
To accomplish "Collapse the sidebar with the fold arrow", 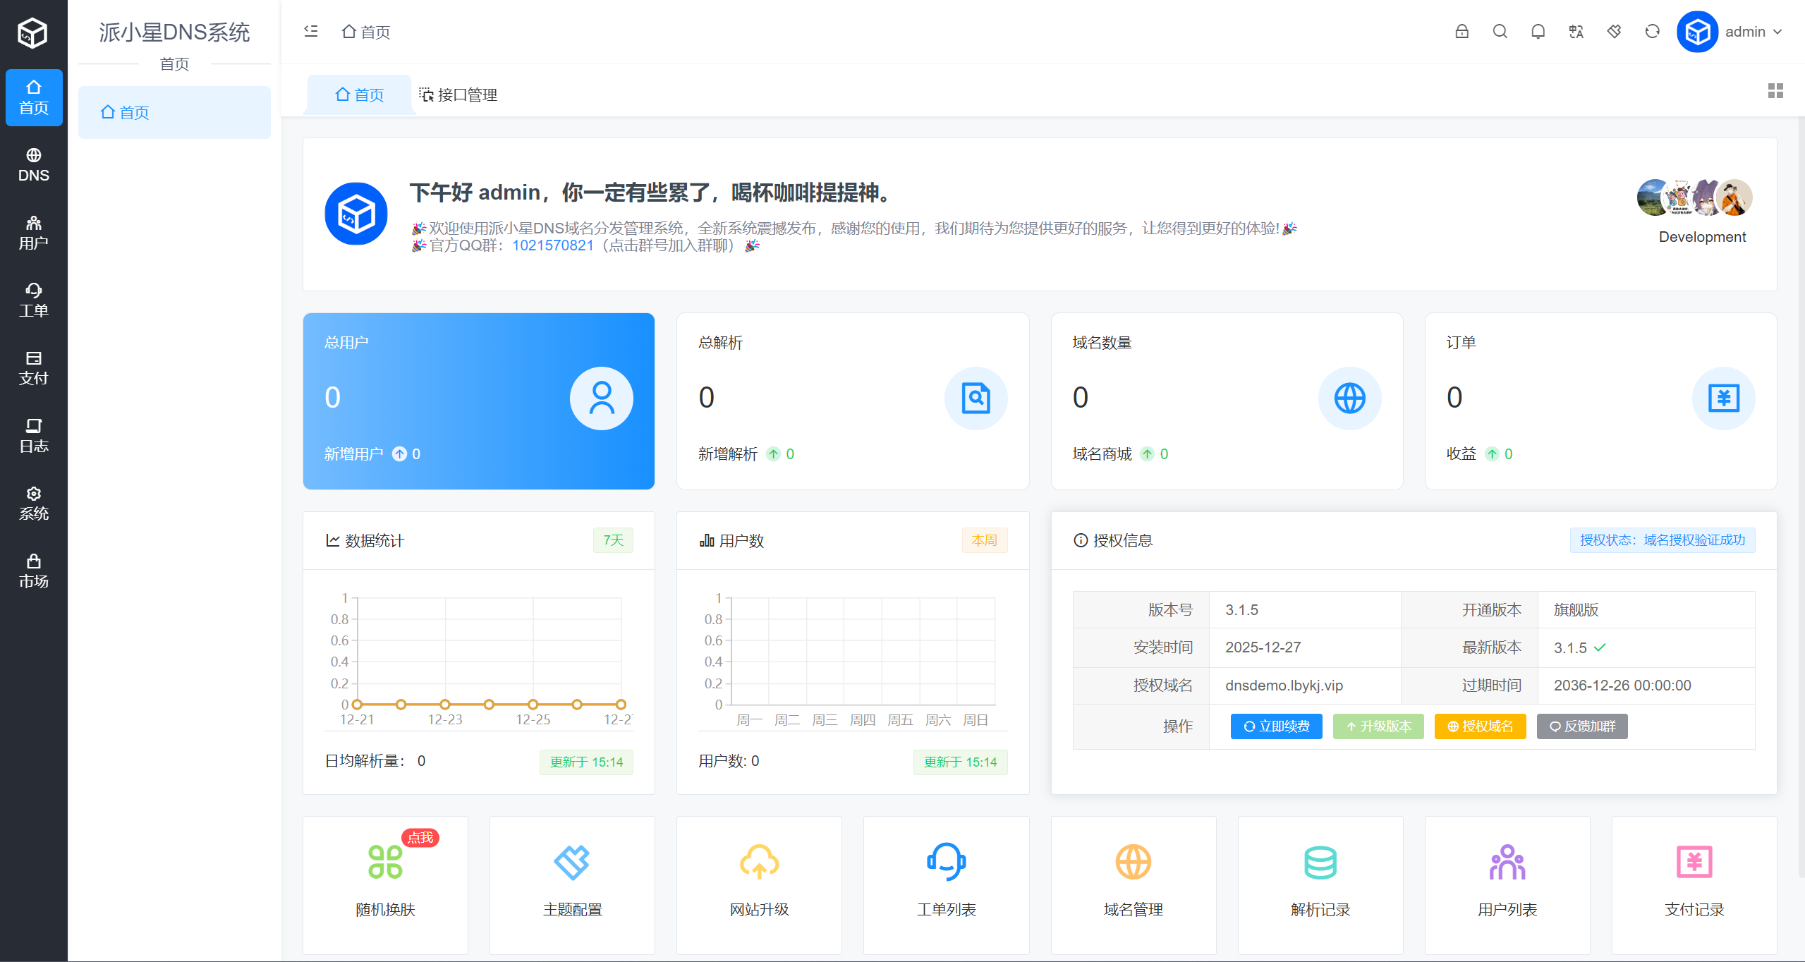I will [x=310, y=31].
